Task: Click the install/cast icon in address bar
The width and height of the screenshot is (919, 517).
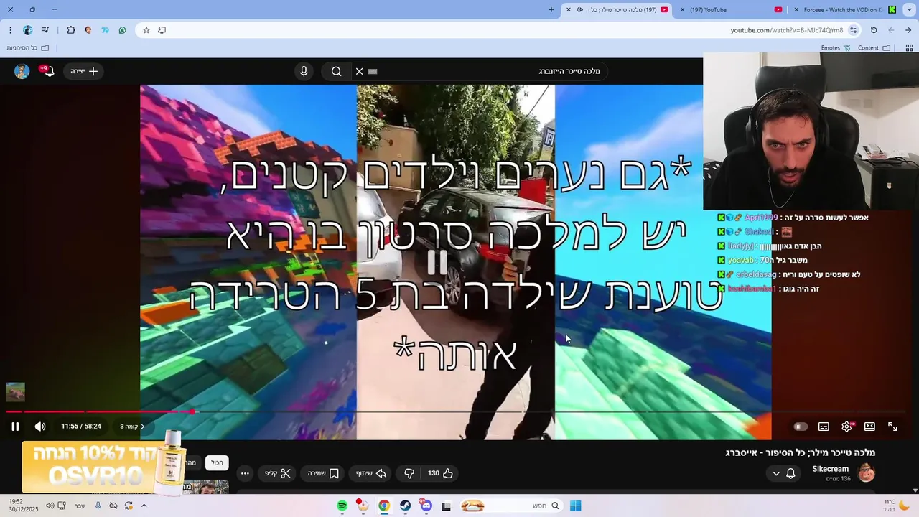Action: (x=162, y=30)
